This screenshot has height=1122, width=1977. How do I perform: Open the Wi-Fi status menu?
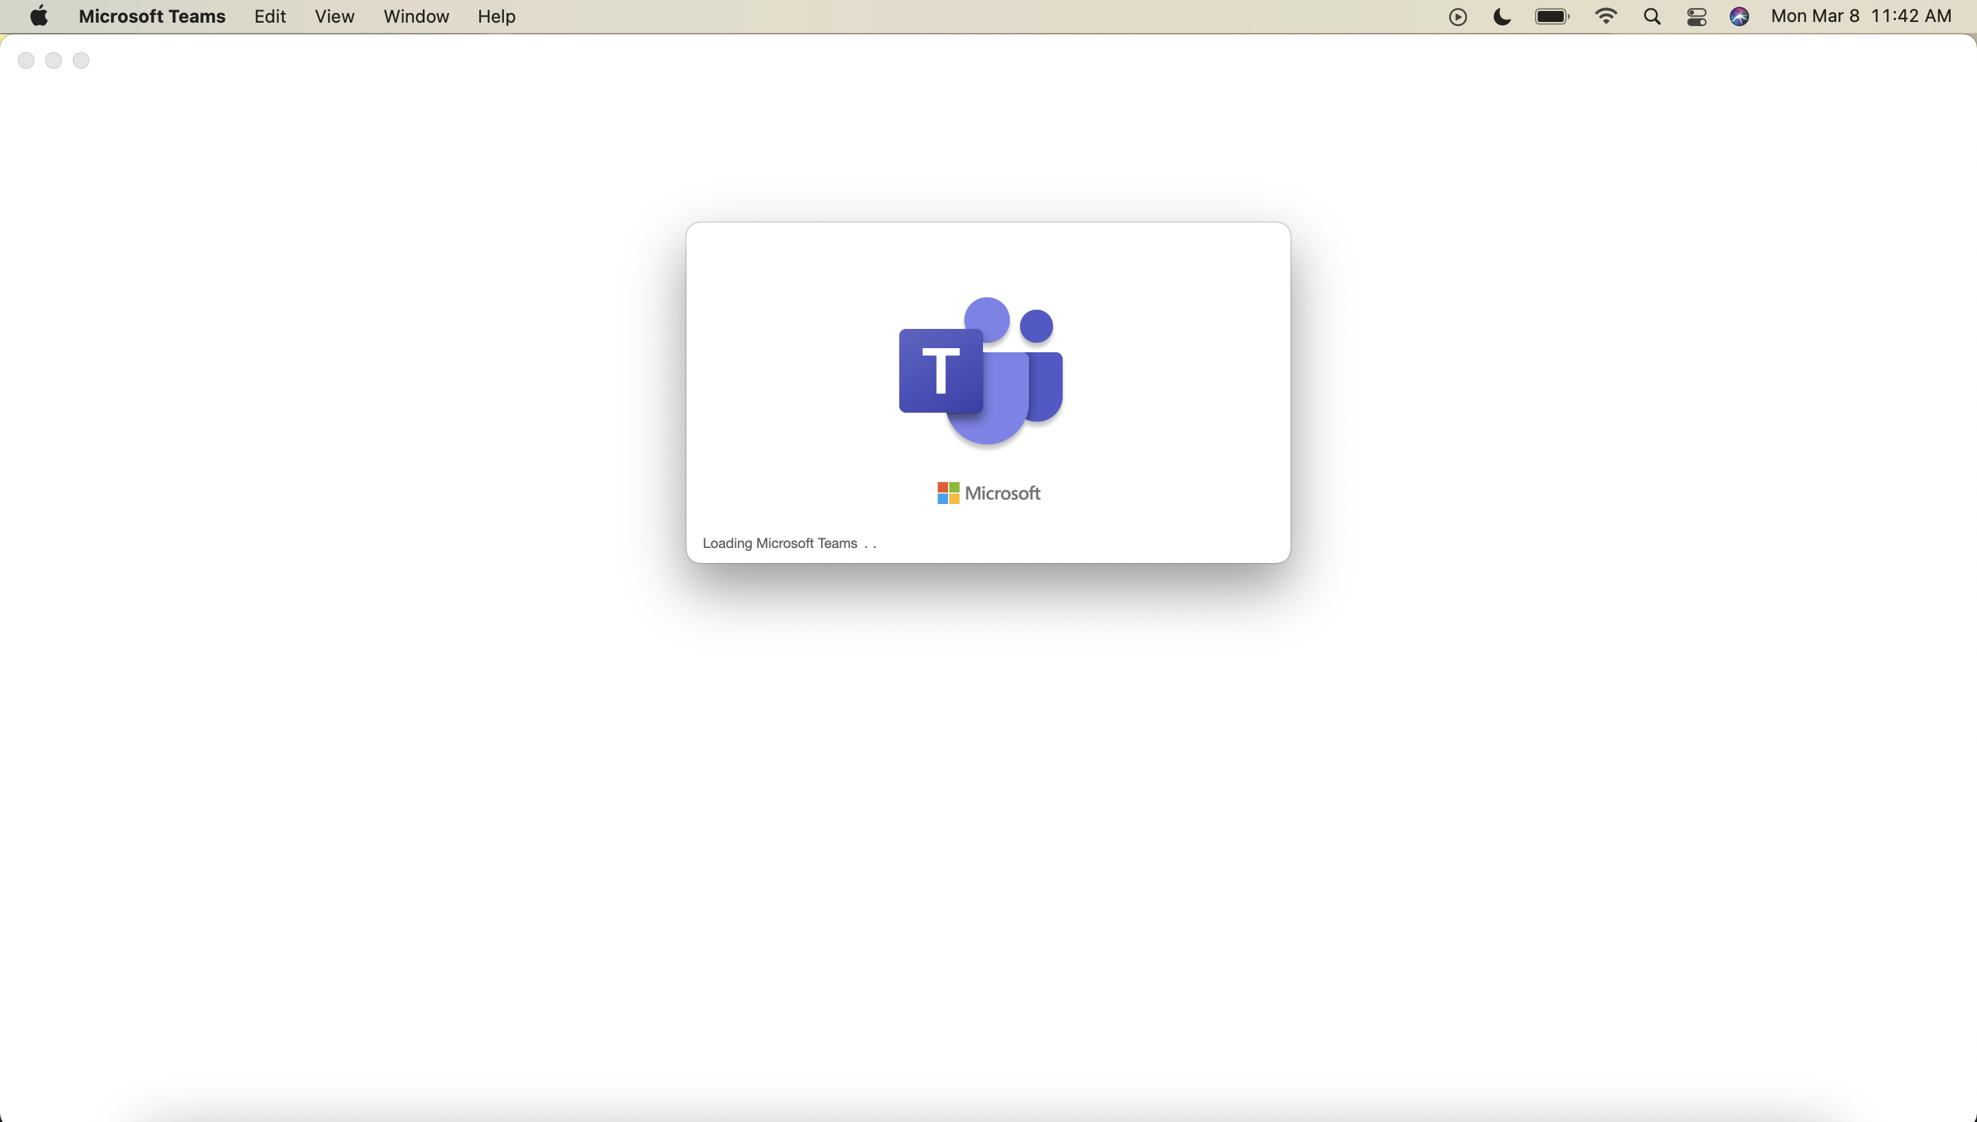click(x=1606, y=17)
